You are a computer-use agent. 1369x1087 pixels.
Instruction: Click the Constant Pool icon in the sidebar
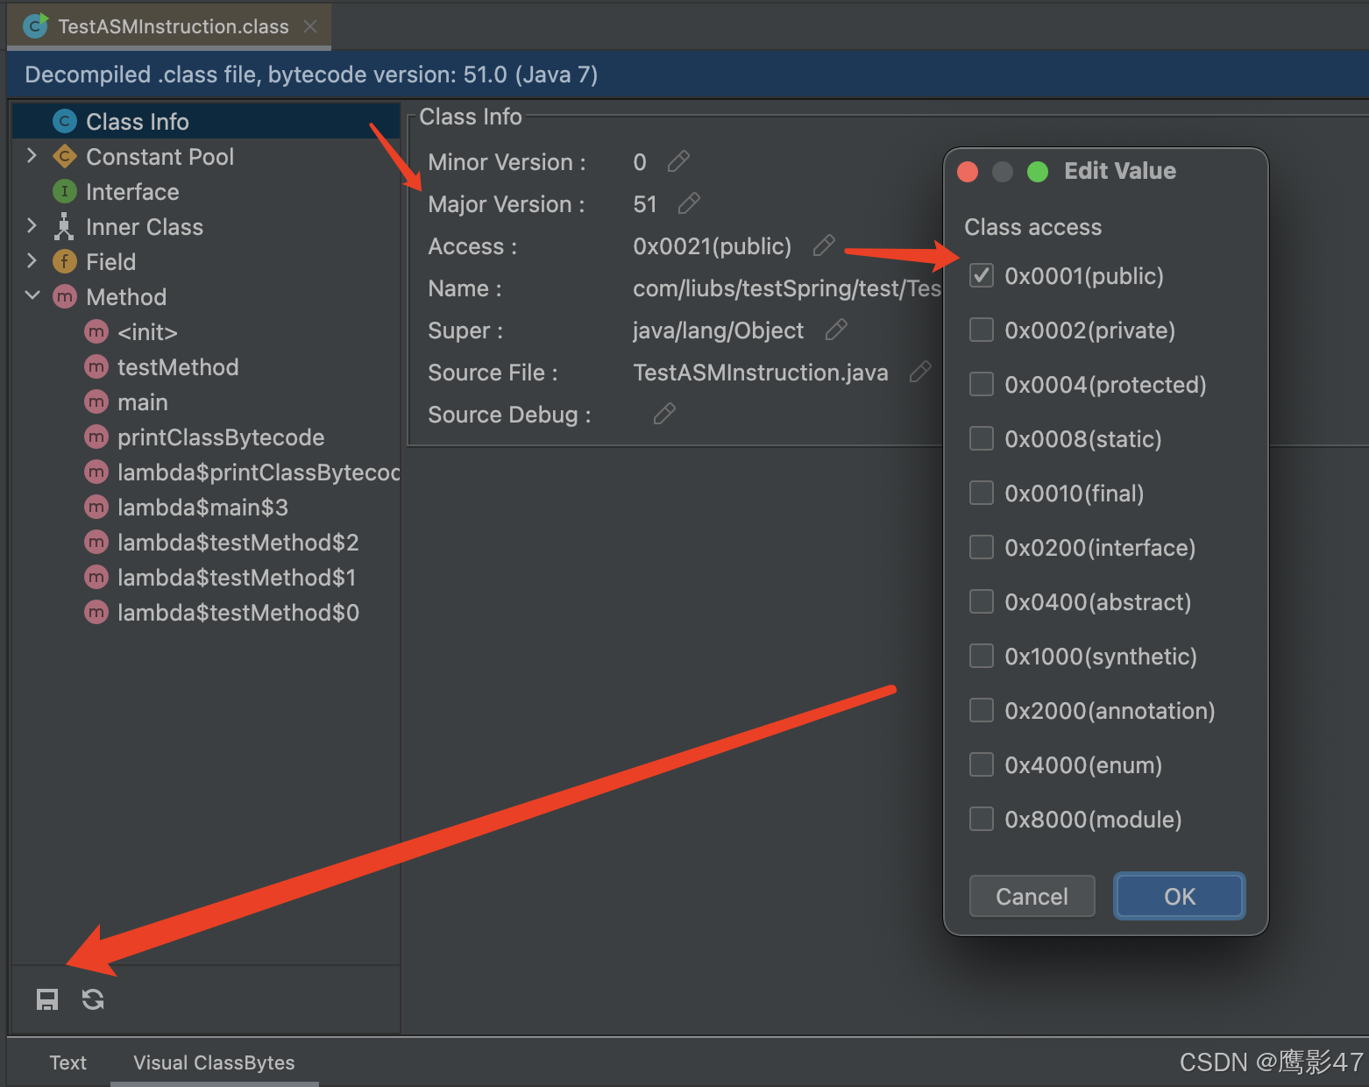(64, 156)
